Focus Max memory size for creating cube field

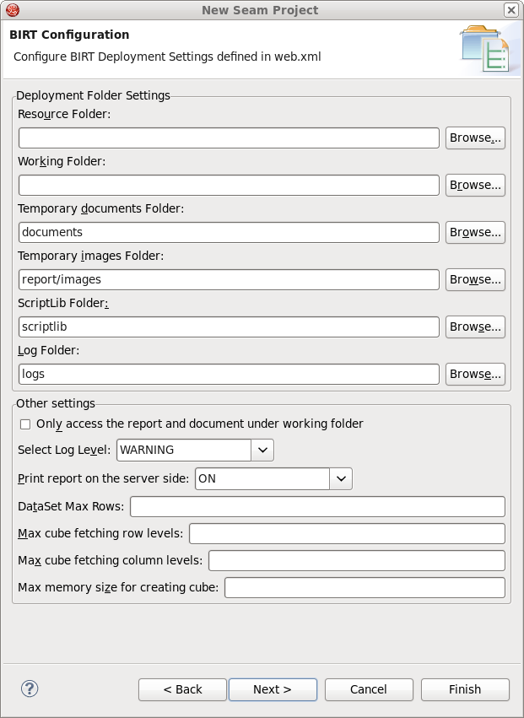point(365,587)
